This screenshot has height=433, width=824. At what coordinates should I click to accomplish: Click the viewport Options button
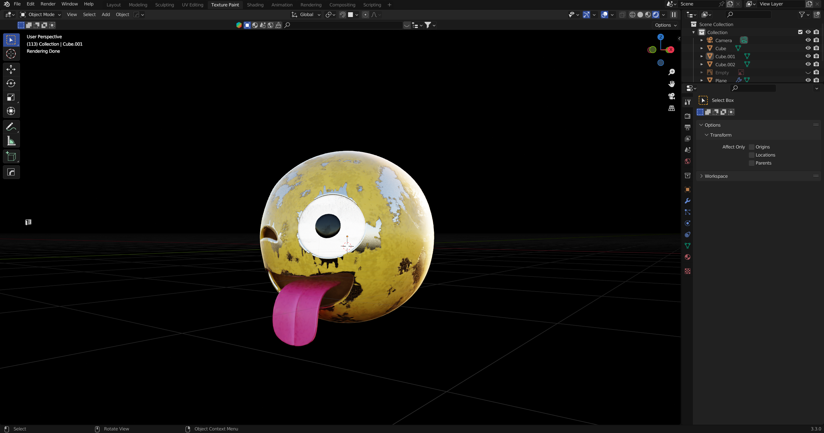[x=666, y=25]
